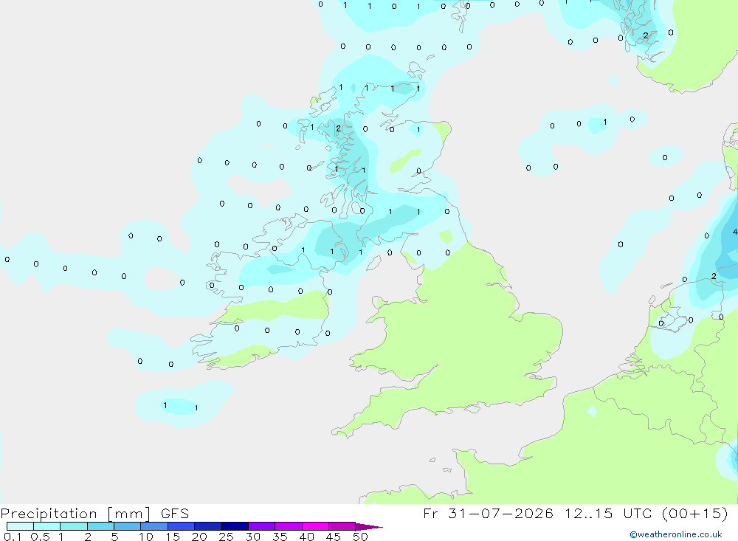Click the '20' legend scale label

[x=199, y=537]
